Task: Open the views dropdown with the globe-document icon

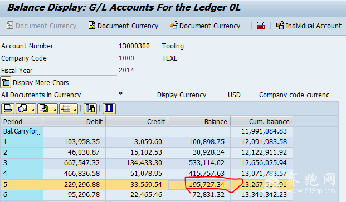Action: [26, 109]
